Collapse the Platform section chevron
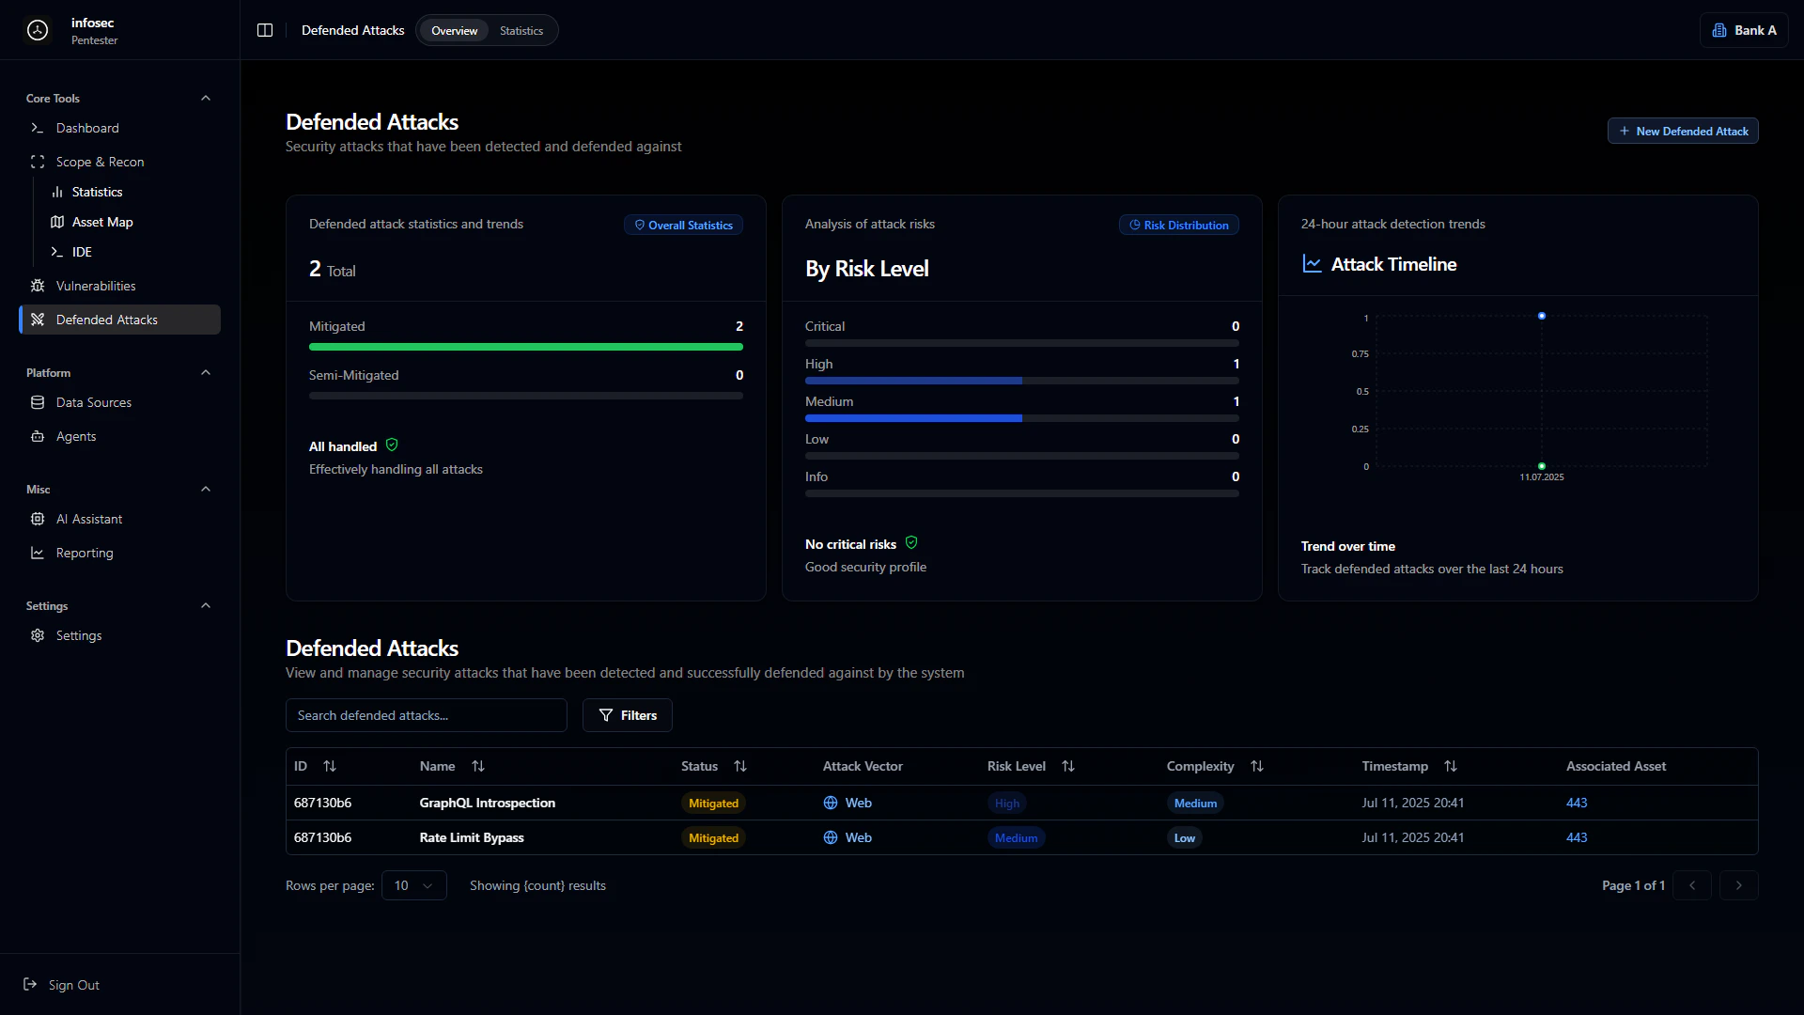The width and height of the screenshot is (1804, 1015). (206, 372)
